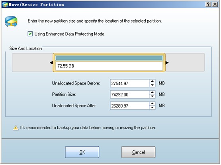Screen dimensions: 221x165
Task: Click the teal partition usage bar
Action: pyautogui.click(x=109, y=58)
